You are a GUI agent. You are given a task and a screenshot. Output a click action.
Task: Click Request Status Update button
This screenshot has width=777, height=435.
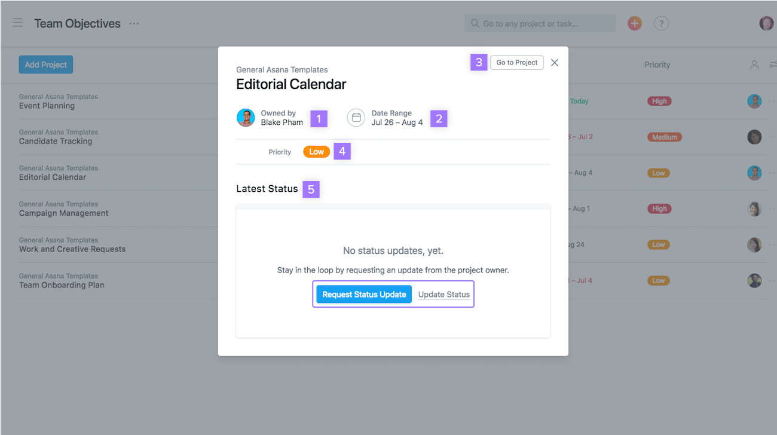(x=364, y=294)
